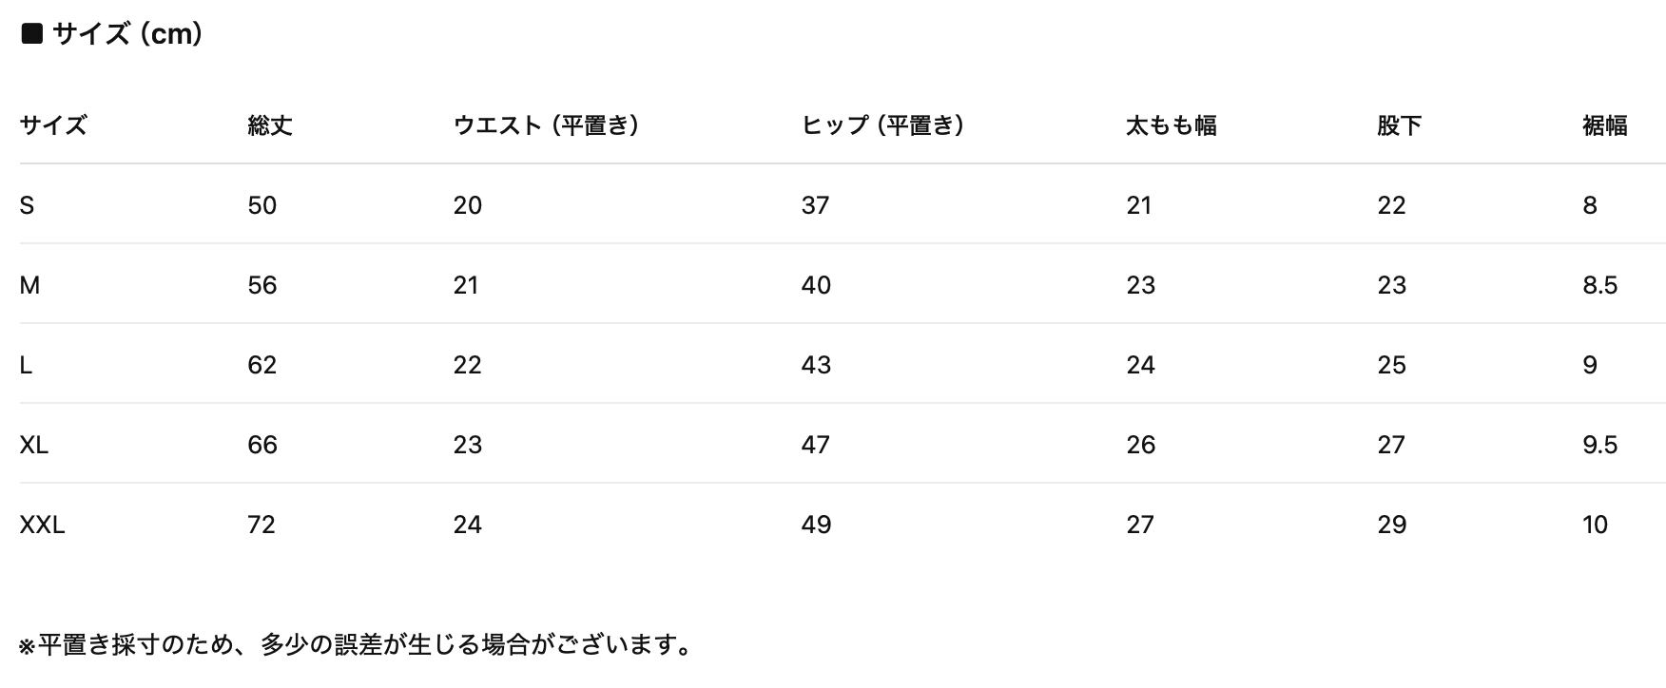The image size is (1666, 688).
Task: Select the 裾幅 value 9.5 for size XL
Action: 1599,445
